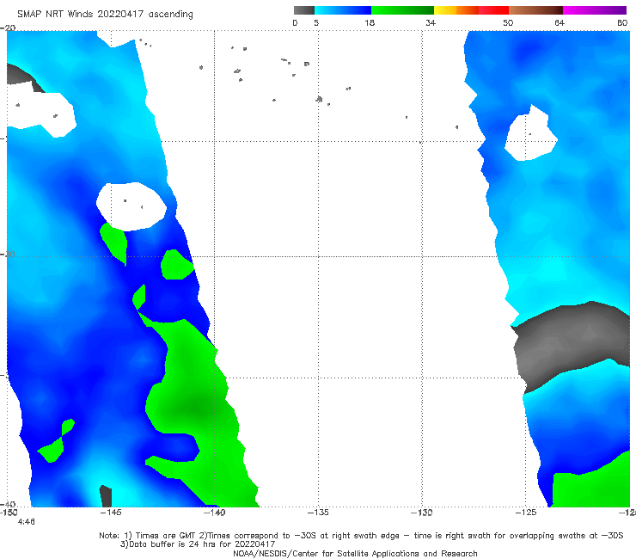Click the swath time label '4:46'

pos(27,522)
